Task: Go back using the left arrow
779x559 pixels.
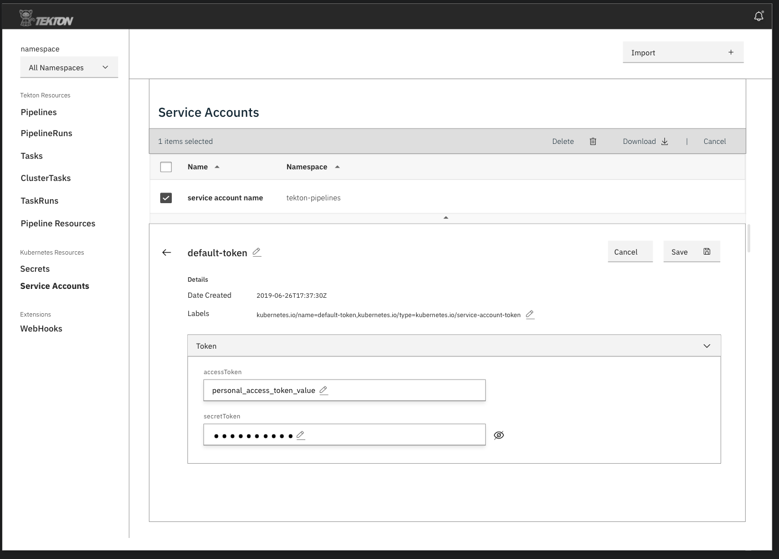Action: [166, 252]
